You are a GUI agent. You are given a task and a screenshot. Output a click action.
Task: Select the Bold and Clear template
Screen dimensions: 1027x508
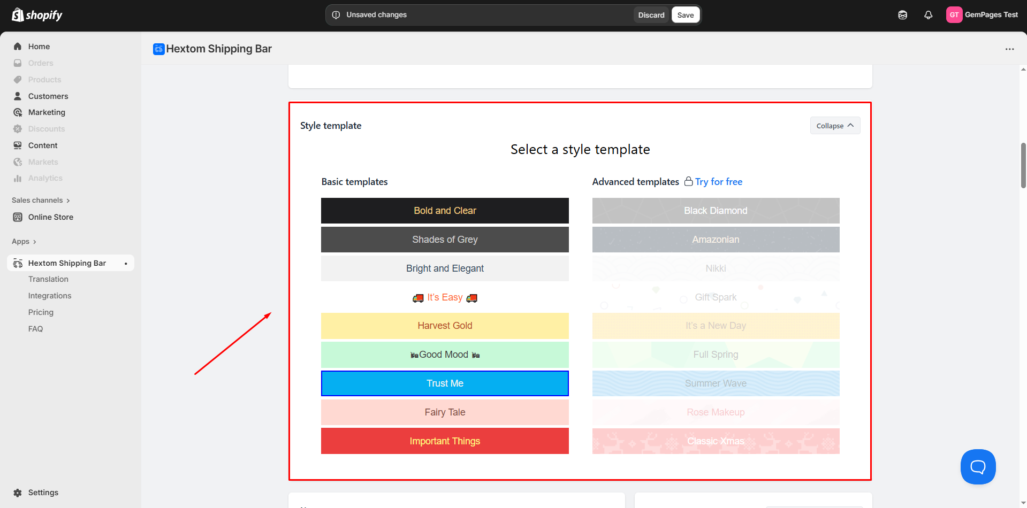click(x=444, y=211)
